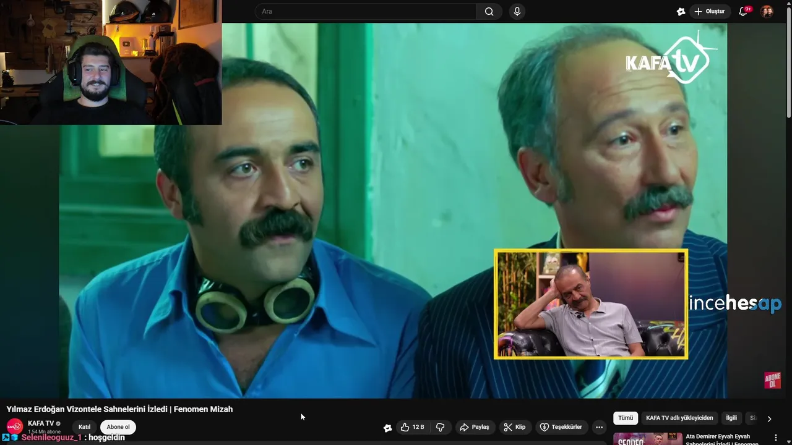Screen dimensions: 792x445
Task: Like the video with thumbs up
Action: [x=413, y=427]
